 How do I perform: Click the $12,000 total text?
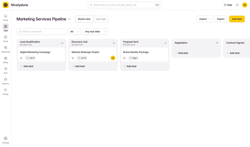26,45
